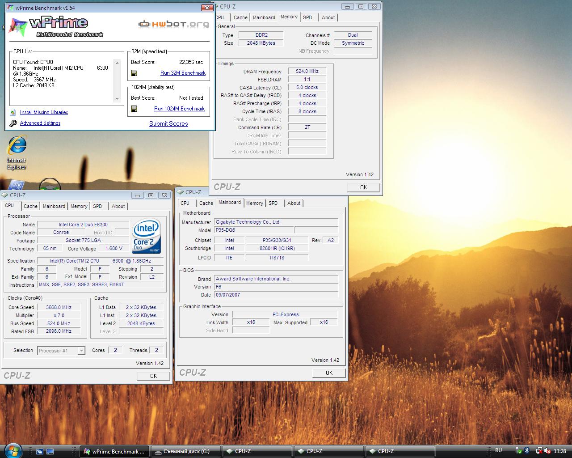This screenshot has height=458, width=572.
Task: Click the Rated FSB value 2096.0 MHz
Action: pyautogui.click(x=59, y=331)
